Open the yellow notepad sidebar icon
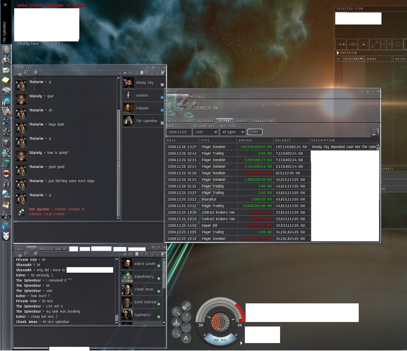 tap(6, 80)
